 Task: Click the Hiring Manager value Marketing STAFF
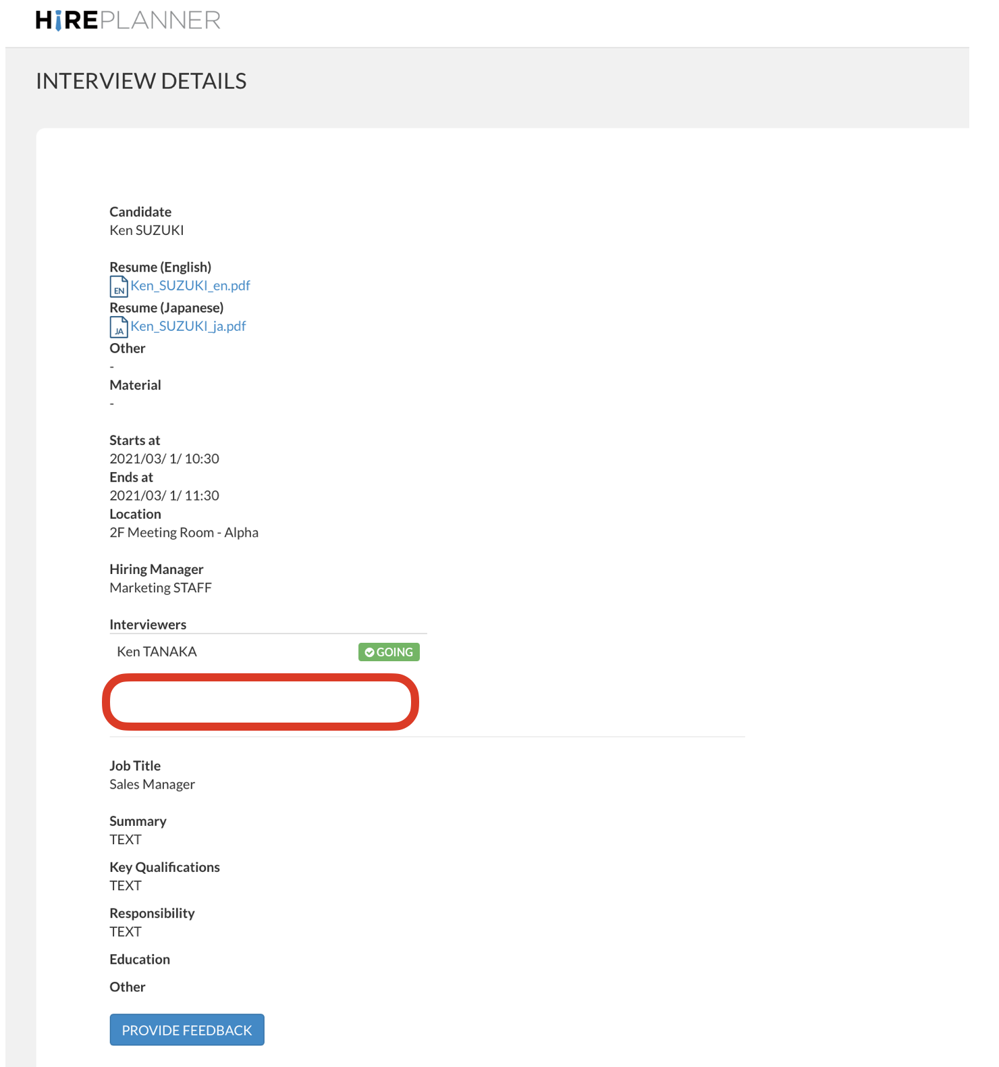(161, 588)
